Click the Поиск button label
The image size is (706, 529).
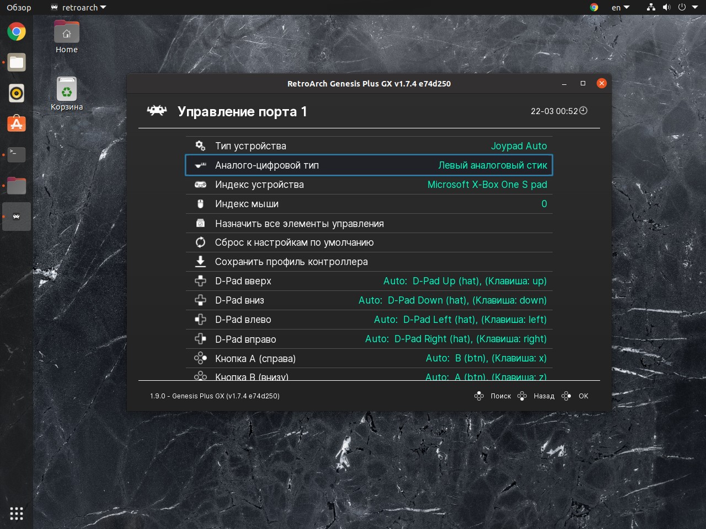click(x=501, y=396)
